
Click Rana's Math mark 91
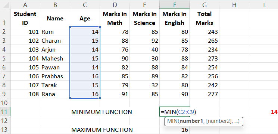point(115,94)
